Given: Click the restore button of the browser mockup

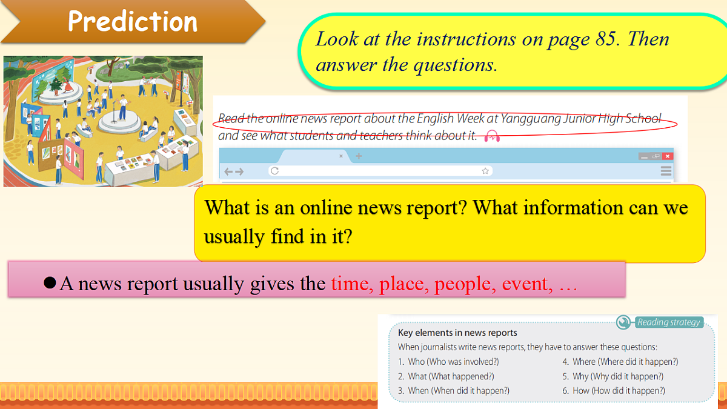Looking at the screenshot, I should (x=656, y=156).
